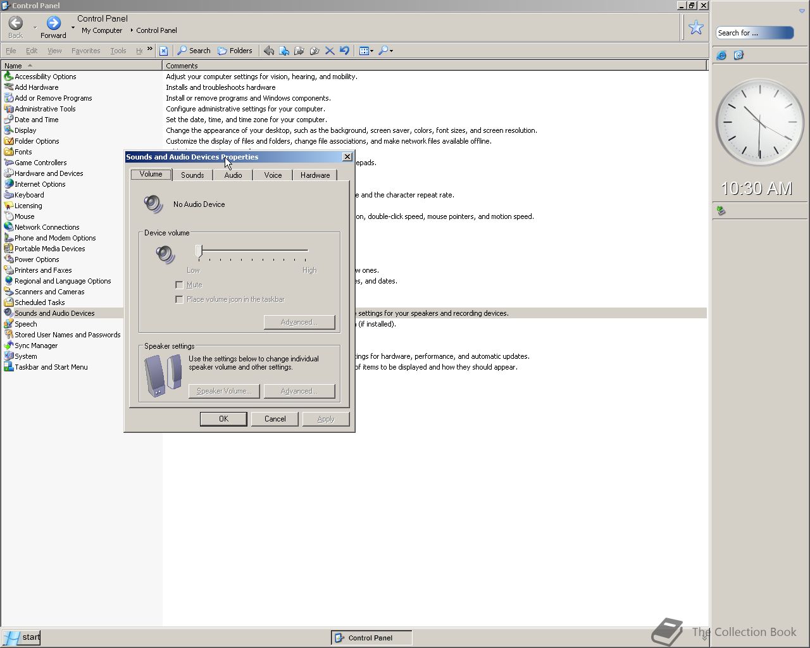Select Taskbar and Start Menu item

coord(46,367)
